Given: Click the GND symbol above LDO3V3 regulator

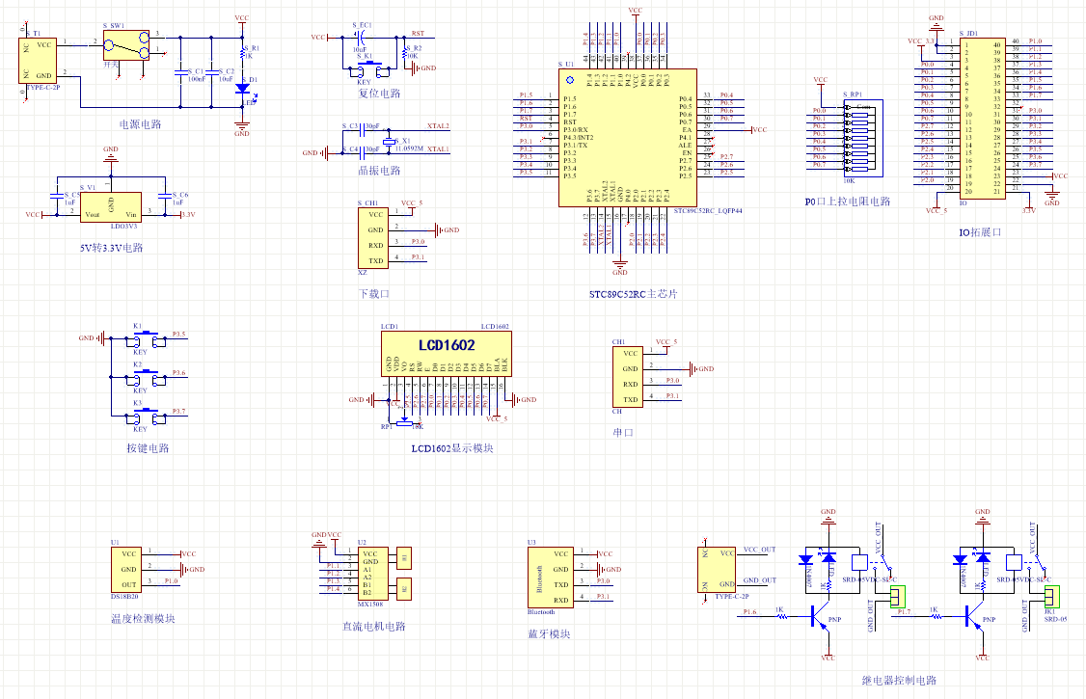Looking at the screenshot, I should click(x=111, y=155).
